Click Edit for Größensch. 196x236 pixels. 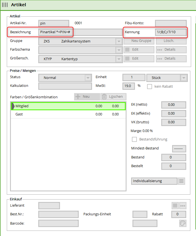[139, 59]
